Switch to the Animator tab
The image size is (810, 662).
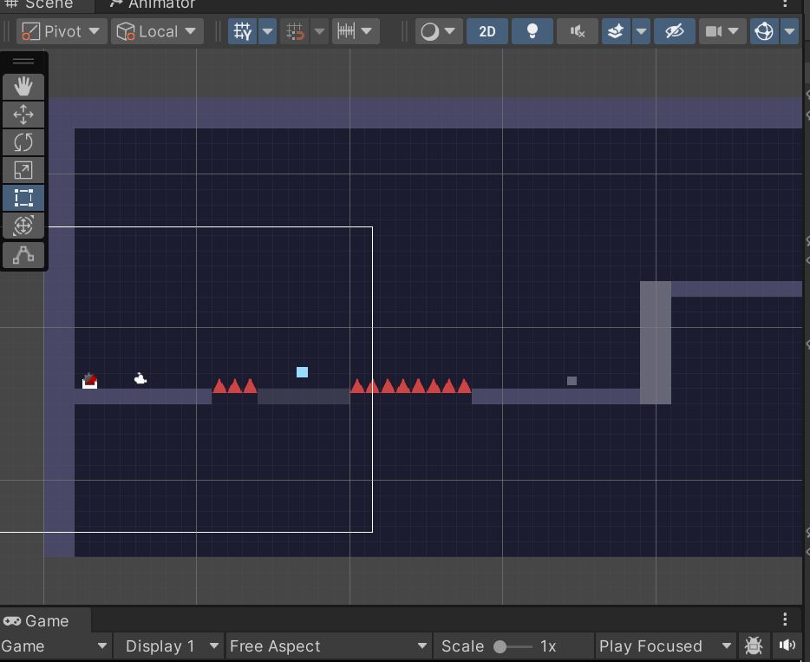point(153,4)
